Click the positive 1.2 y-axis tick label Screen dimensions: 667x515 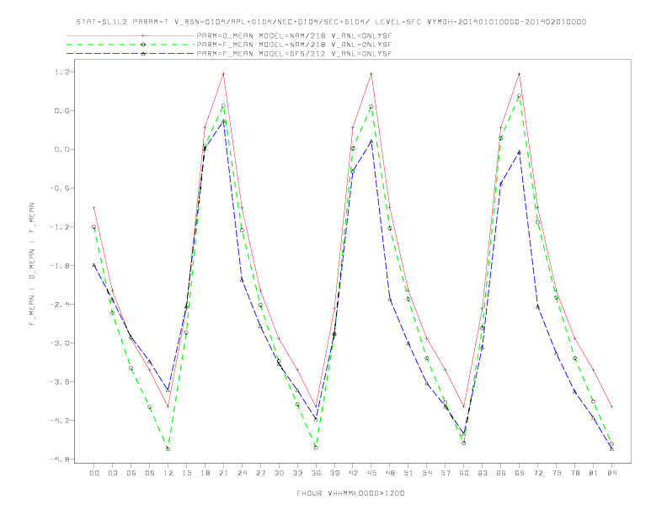pyautogui.click(x=61, y=72)
